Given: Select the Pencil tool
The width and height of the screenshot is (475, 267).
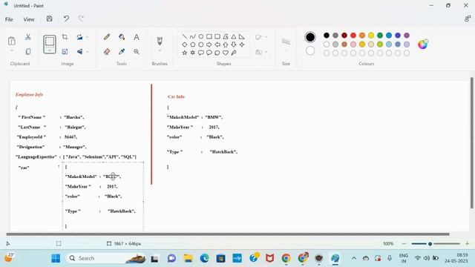Looking at the screenshot, I should click(107, 37).
